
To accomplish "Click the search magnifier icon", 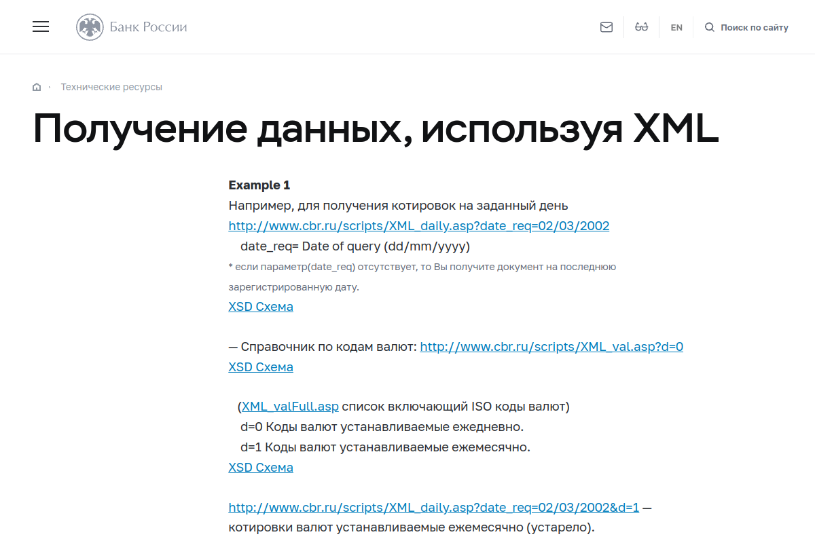I will pos(710,27).
